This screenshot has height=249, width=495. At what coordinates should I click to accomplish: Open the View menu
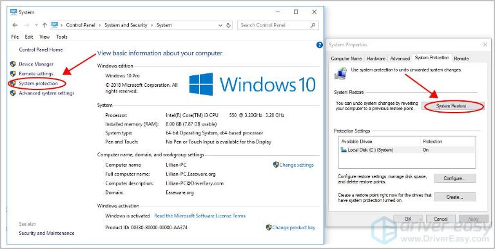[x=44, y=37]
